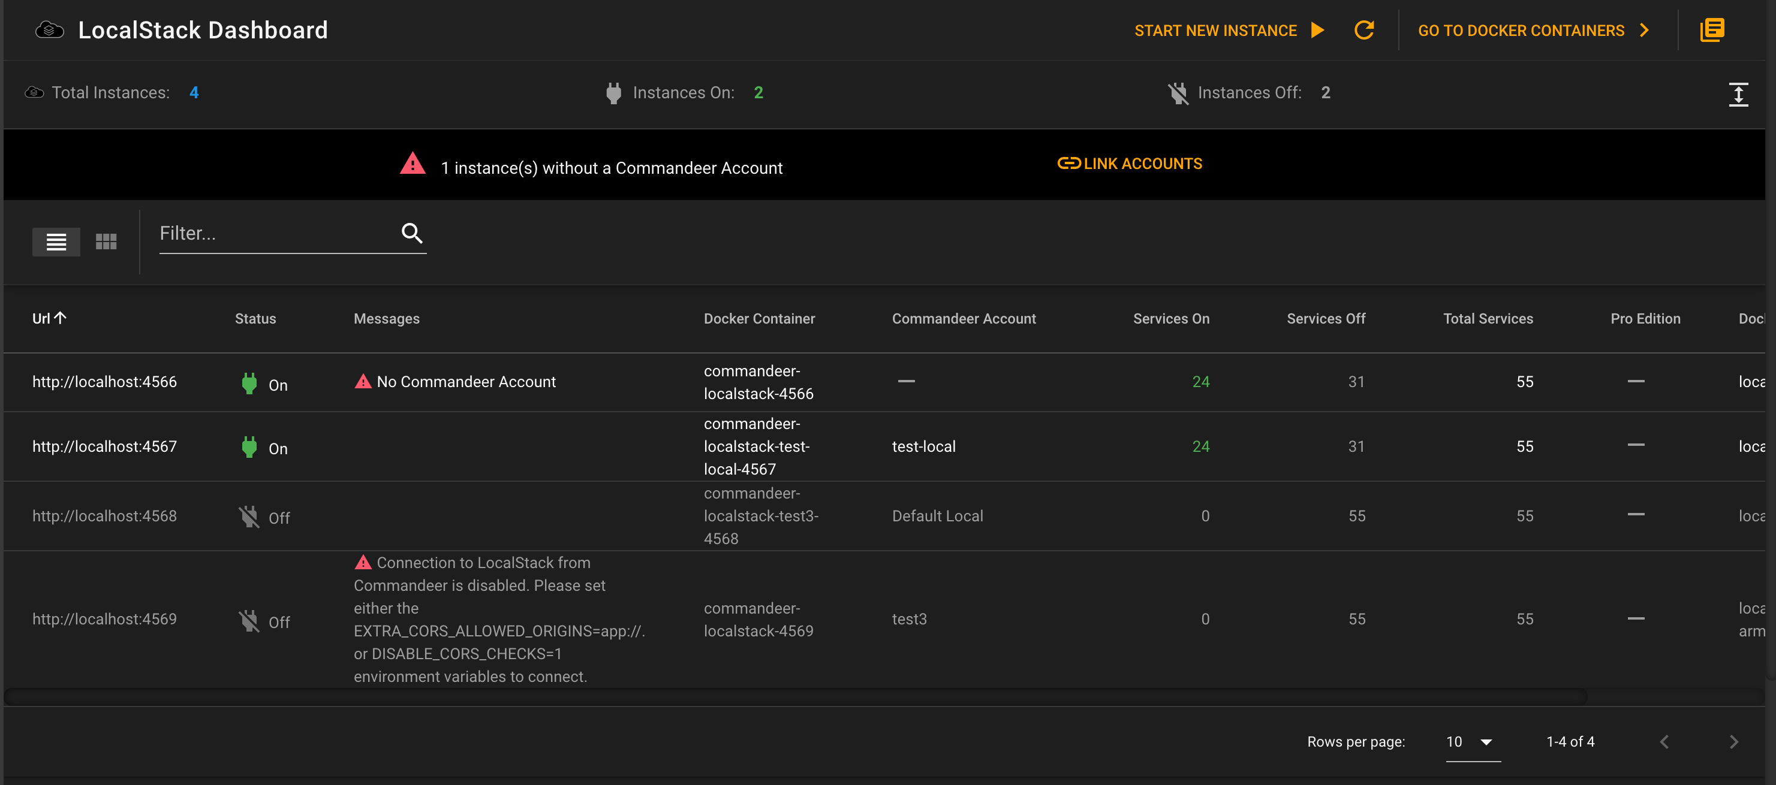This screenshot has height=785, width=1776.
Task: Click 1-4 of 4 pagination text
Action: click(1570, 742)
